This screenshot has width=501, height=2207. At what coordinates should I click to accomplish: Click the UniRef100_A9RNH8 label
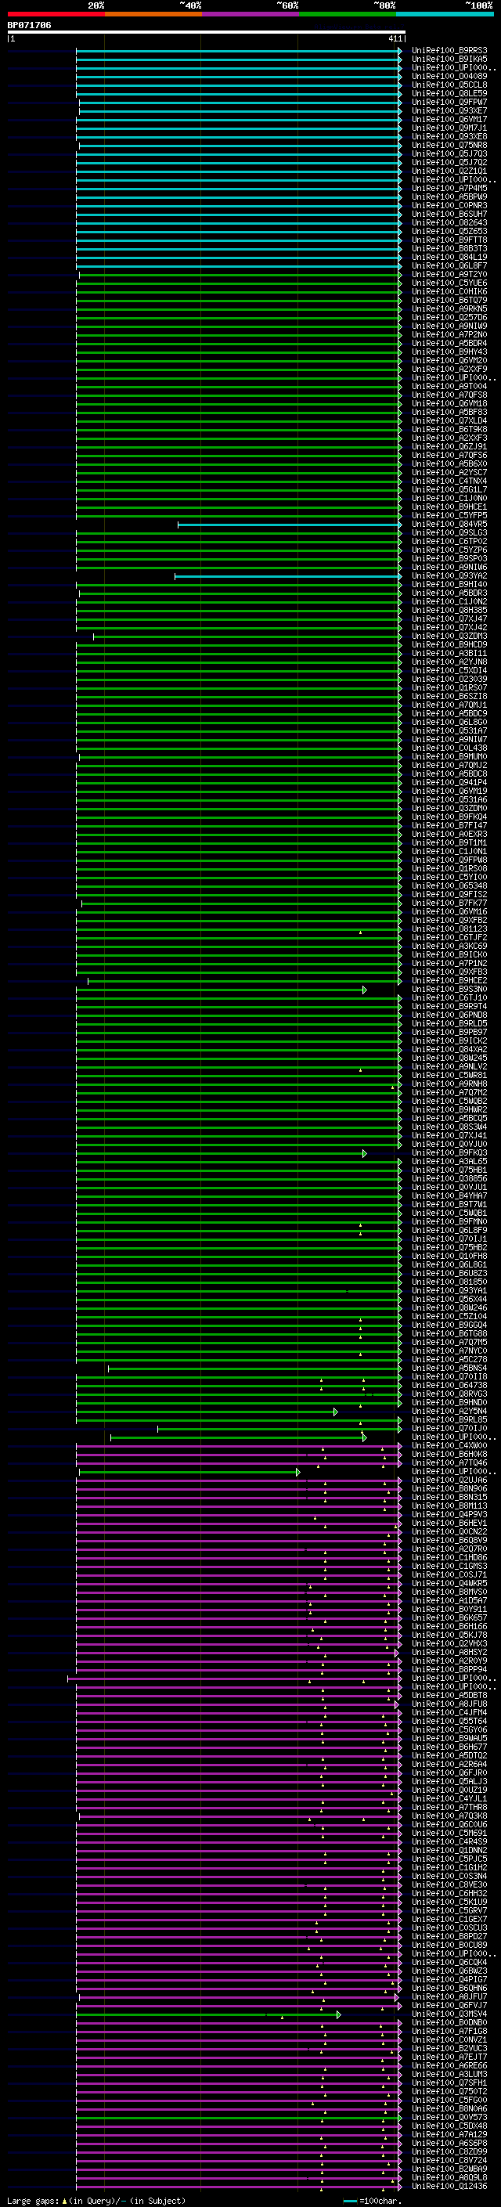tap(449, 1084)
